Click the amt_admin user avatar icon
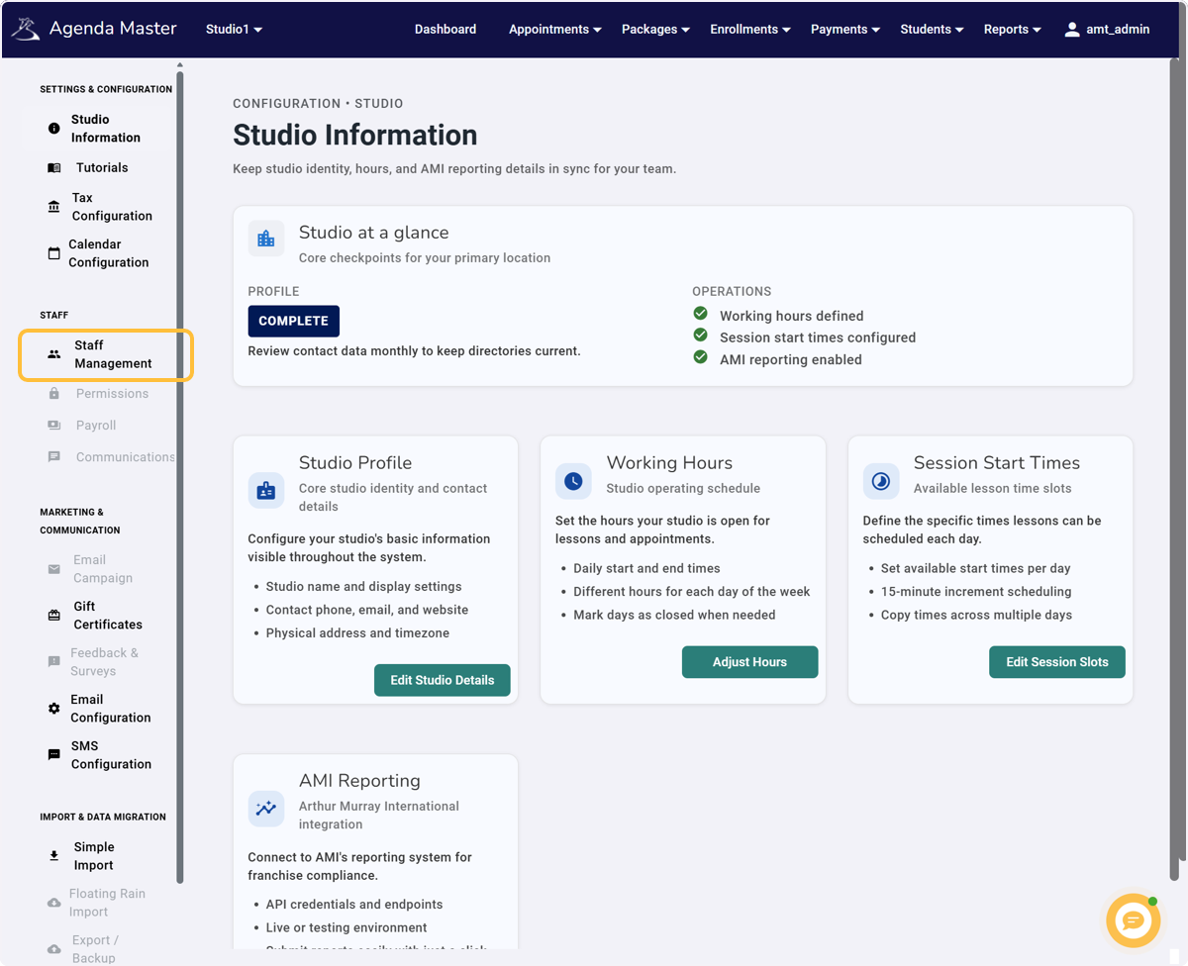Screen dimensions: 1188x966 coord(1071,30)
